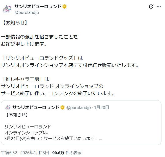Click the 午後6:32 · 2026年1月23日 timestamp
Screen dimensions: 165x157
[25, 153]
